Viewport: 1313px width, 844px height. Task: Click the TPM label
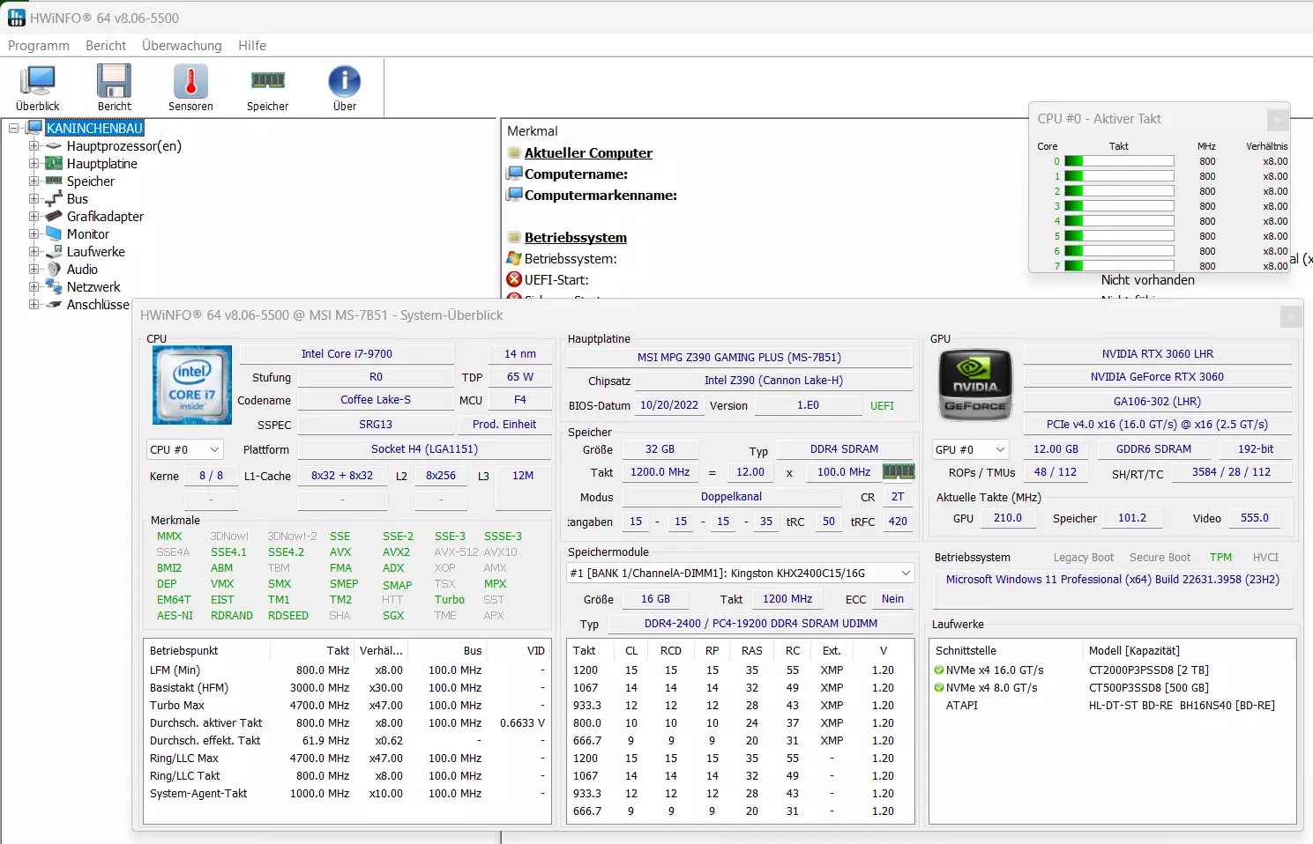(1220, 558)
